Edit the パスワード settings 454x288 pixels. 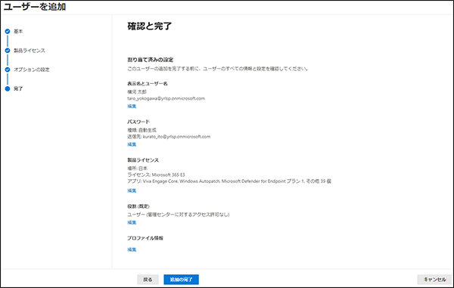(x=132, y=144)
